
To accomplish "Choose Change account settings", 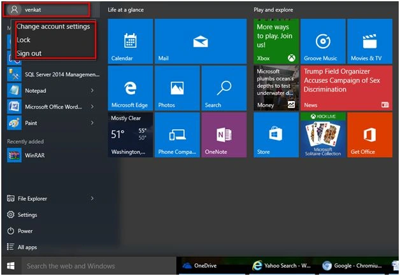I will click(x=53, y=27).
